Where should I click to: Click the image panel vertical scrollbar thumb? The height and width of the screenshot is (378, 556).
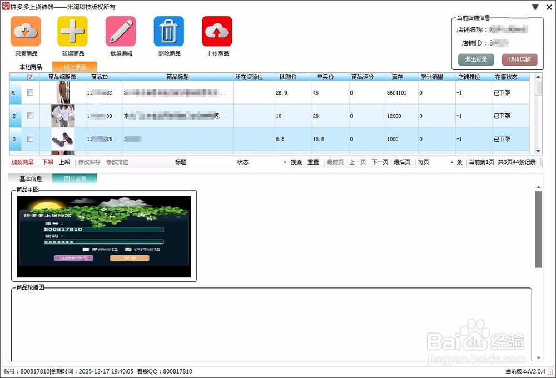pyautogui.click(x=539, y=230)
